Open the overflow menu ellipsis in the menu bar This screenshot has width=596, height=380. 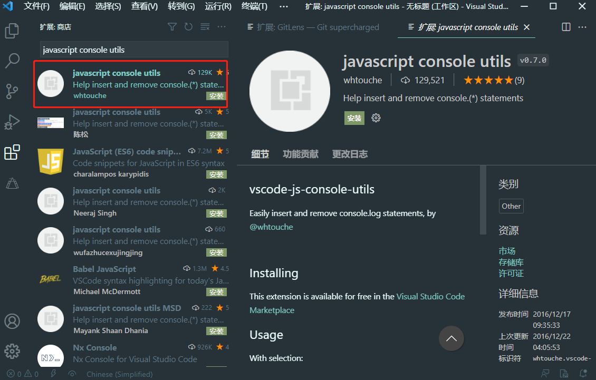284,6
